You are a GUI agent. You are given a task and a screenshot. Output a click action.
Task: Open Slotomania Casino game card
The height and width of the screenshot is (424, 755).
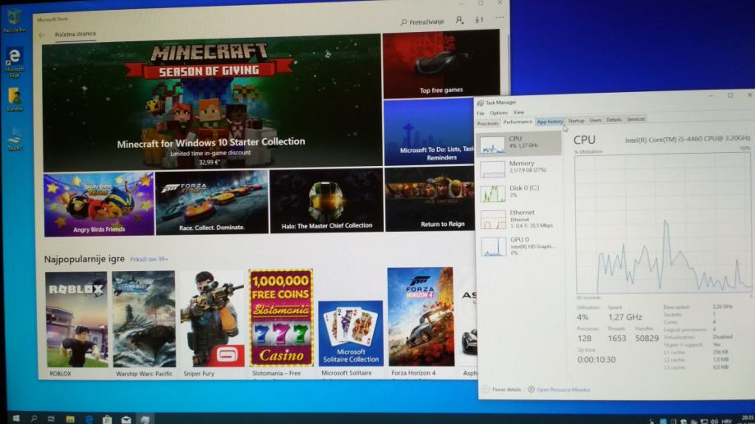pos(281,323)
